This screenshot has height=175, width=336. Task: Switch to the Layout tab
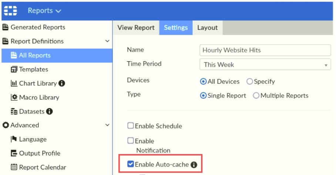(x=207, y=28)
